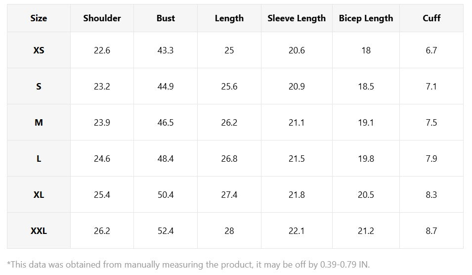Select the XS size row label
This screenshot has width=472, height=275.
[x=39, y=50]
